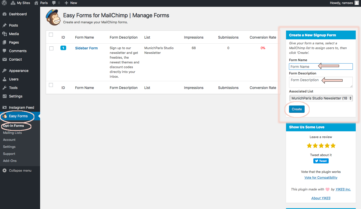Click the Tweet button

pyautogui.click(x=321, y=161)
